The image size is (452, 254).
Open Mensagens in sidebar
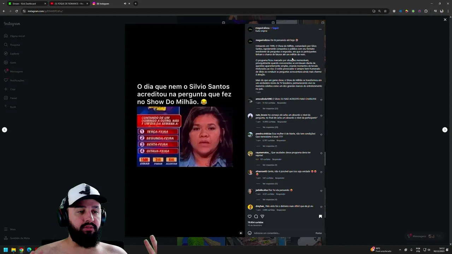click(13, 71)
